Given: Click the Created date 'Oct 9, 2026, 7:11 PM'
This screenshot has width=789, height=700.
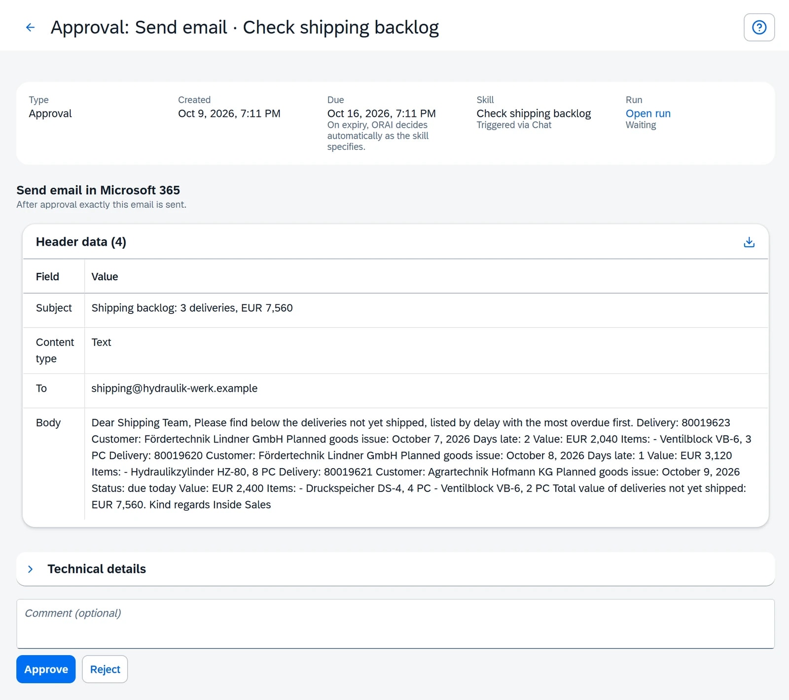Looking at the screenshot, I should (x=229, y=113).
